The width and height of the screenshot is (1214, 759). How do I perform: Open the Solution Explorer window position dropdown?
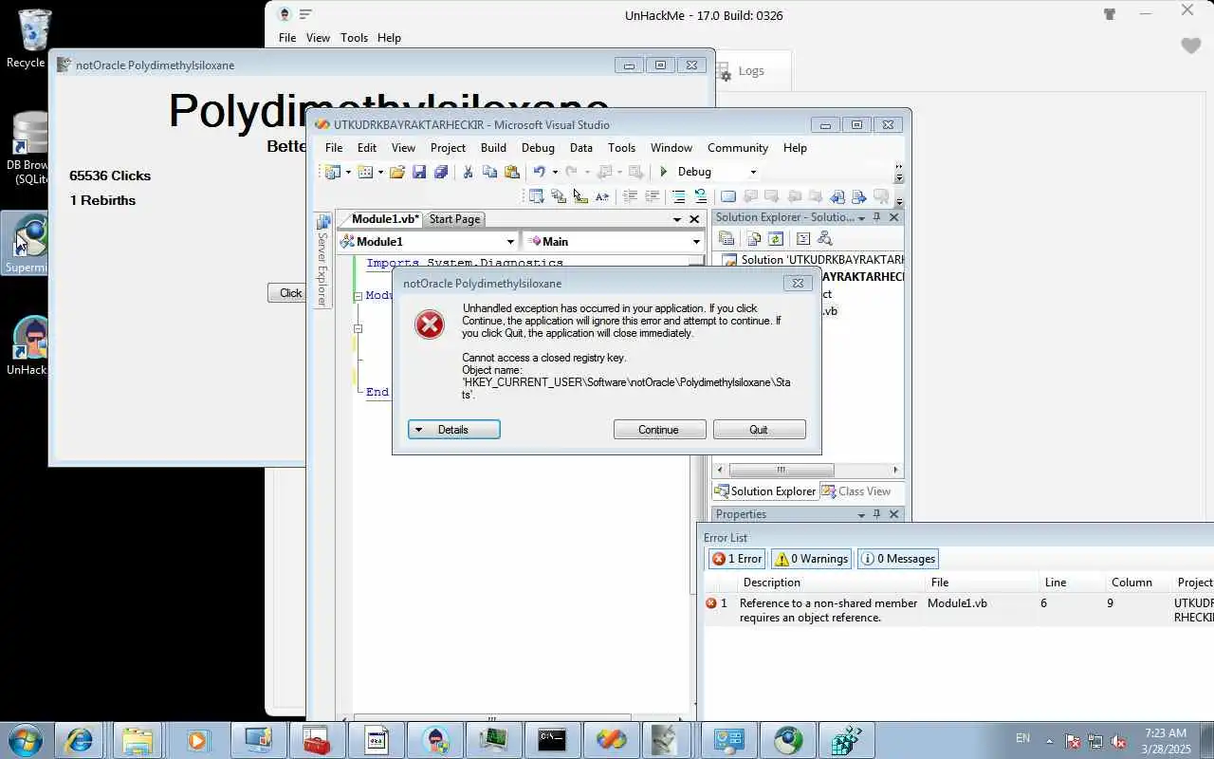pos(861,218)
